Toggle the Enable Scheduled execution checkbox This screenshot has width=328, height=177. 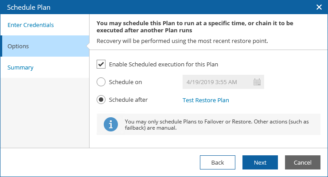click(101, 64)
